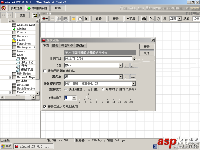The height and width of the screenshot is (150, 200).
Task: Check 添加网络到自动扫描 checkbox
Action: [x=45, y=71]
